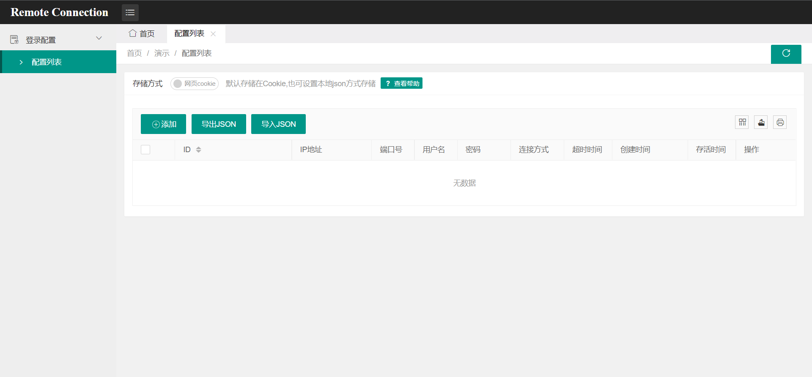Click the 添加 button
Viewport: 812px width, 377px height.
pos(163,124)
